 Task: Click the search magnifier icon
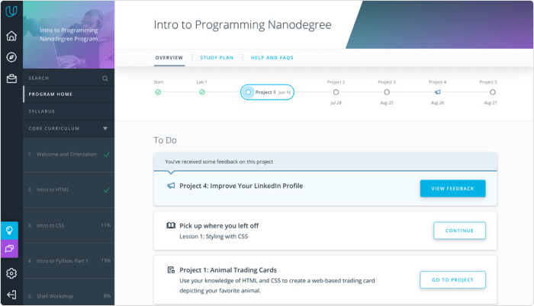pyautogui.click(x=105, y=78)
